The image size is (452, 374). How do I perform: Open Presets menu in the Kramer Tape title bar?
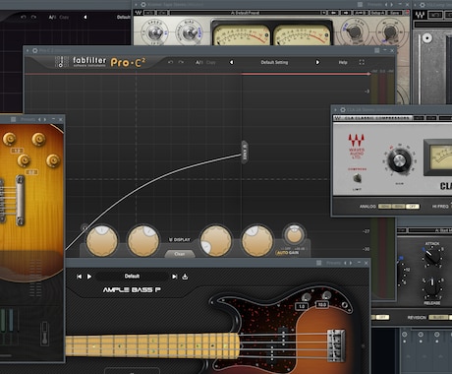[374, 5]
